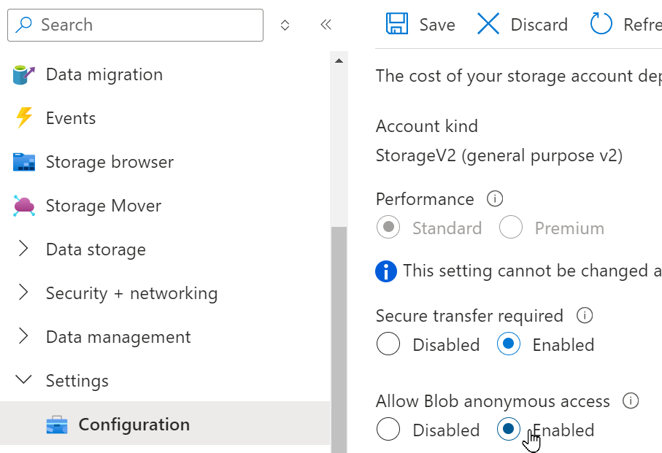
Task: Select the Premium performance option
Action: point(511,227)
